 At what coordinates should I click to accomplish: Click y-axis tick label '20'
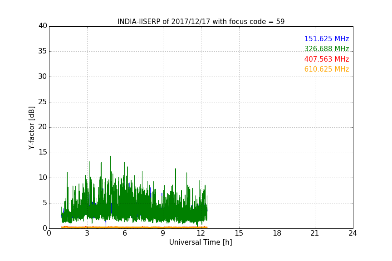coord(43,127)
